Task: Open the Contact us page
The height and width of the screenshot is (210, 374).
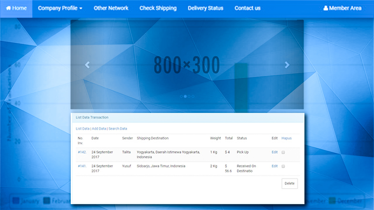Action: [x=247, y=8]
